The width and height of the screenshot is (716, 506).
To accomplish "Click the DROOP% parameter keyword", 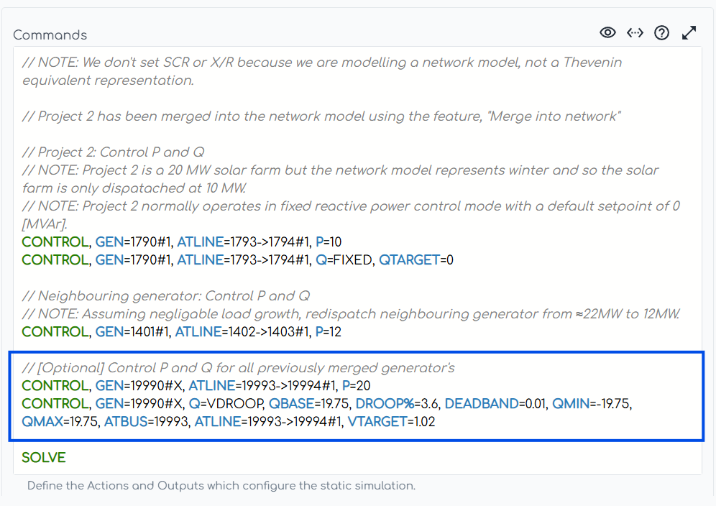I will (389, 404).
